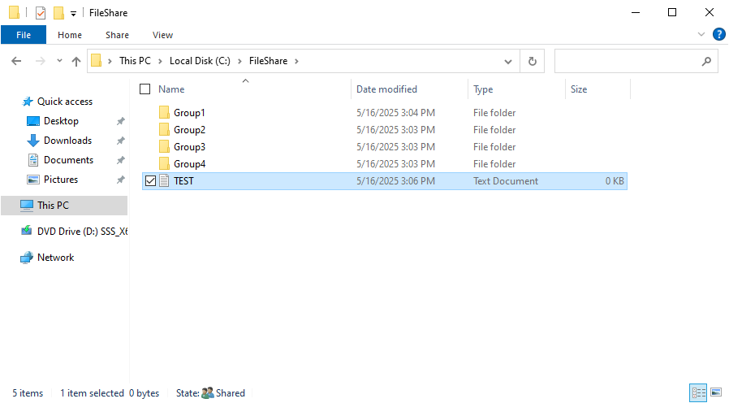
Task: Click This PC in the address breadcrumb
Action: (x=135, y=61)
